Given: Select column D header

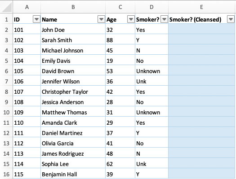Looking at the screenshot, I should coord(151,7).
